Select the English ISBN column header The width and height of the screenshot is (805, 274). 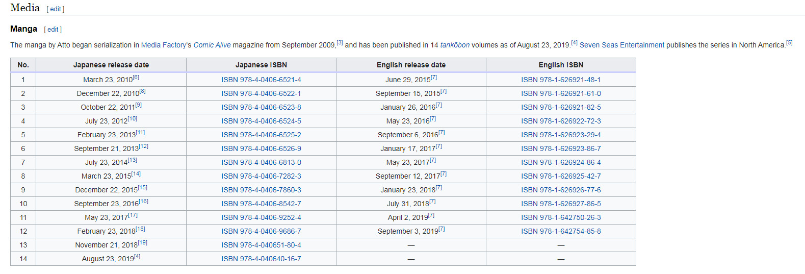561,65
